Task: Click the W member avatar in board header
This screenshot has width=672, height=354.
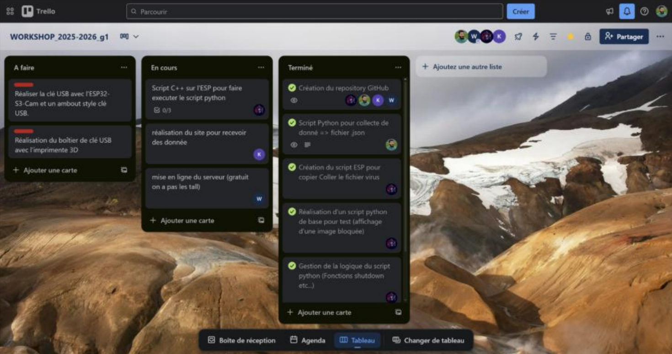Action: (x=474, y=37)
